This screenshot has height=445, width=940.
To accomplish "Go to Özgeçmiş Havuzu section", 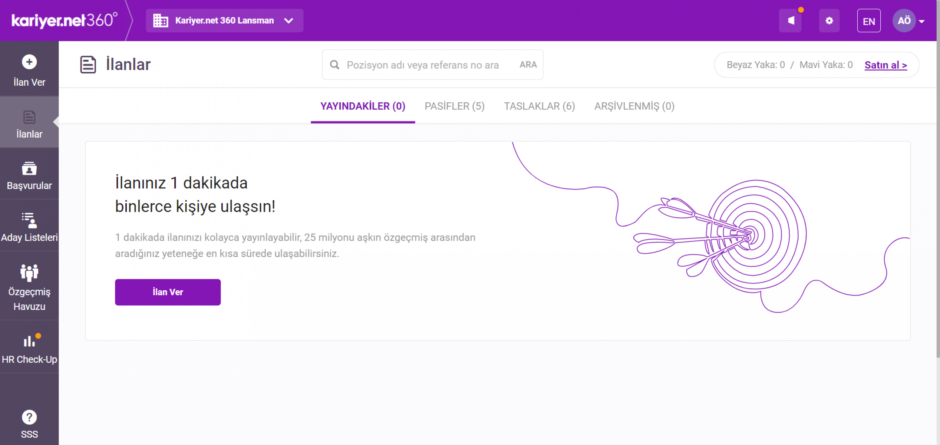I will [29, 286].
